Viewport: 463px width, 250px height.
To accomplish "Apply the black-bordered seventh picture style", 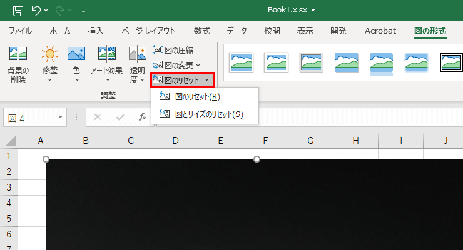I will [451, 62].
